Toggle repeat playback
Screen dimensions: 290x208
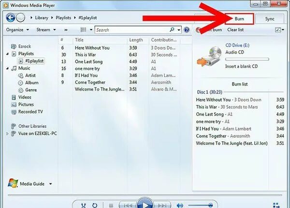click(x=95, y=205)
